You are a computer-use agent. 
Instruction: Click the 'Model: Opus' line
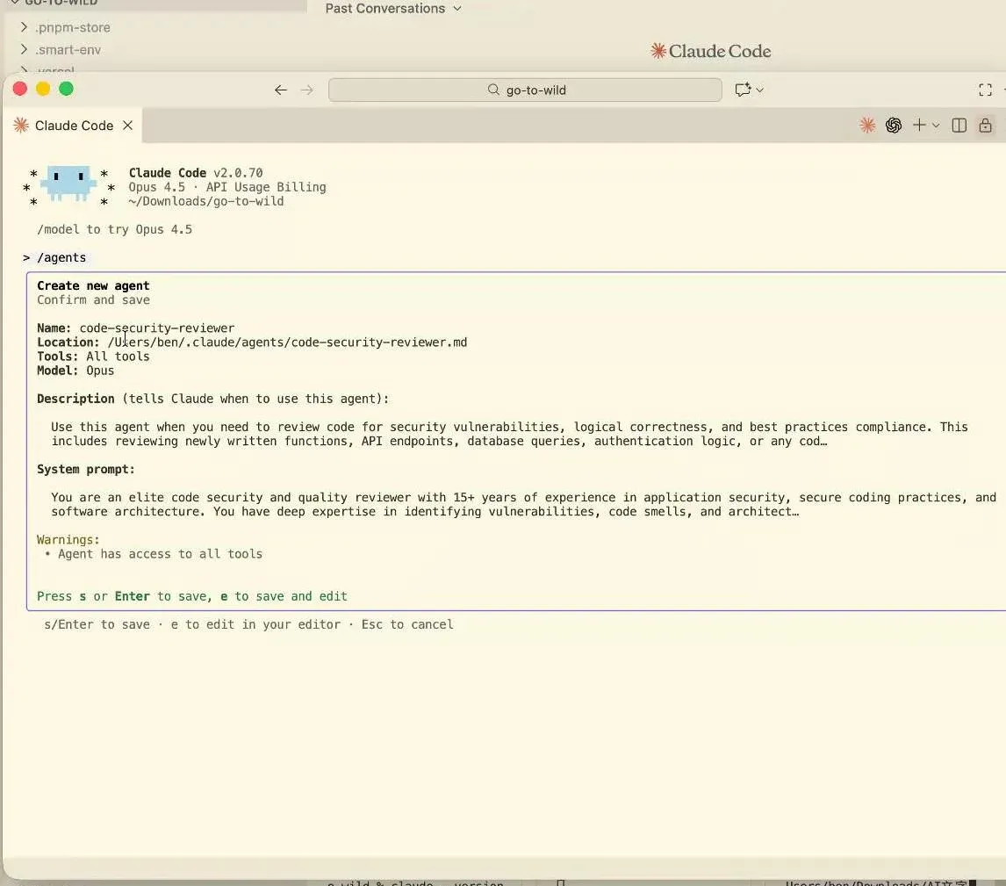[75, 371]
